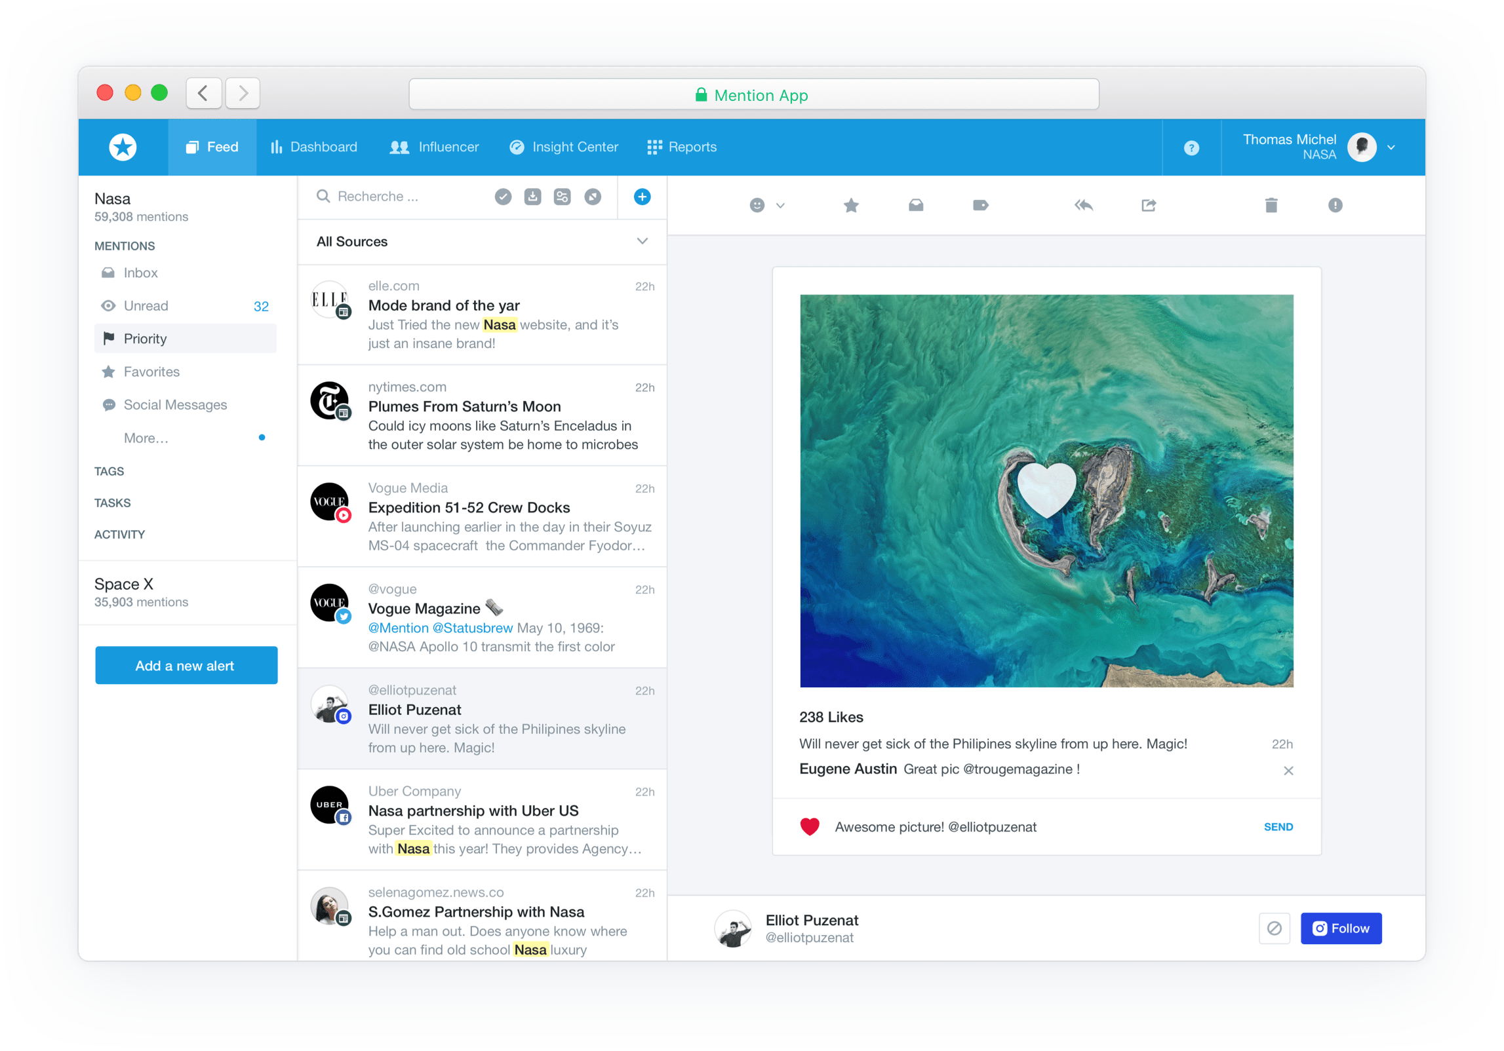The height and width of the screenshot is (1051, 1504).
Task: Click the archive inbox icon in toolbar
Action: click(916, 206)
